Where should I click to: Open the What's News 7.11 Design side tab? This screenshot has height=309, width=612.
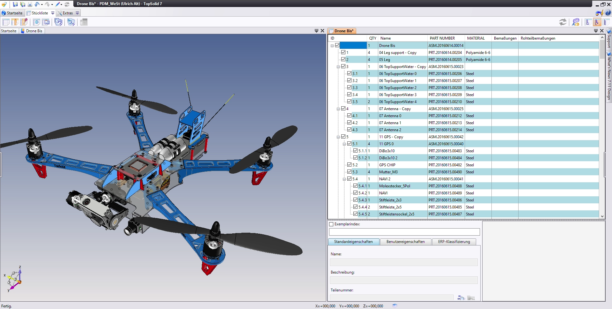[609, 76]
